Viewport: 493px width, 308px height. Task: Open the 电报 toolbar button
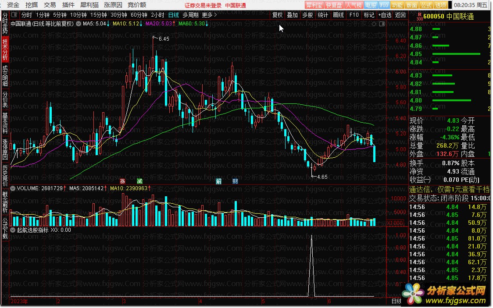pos(371,5)
